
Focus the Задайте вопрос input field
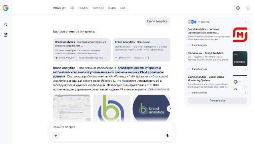111,127
